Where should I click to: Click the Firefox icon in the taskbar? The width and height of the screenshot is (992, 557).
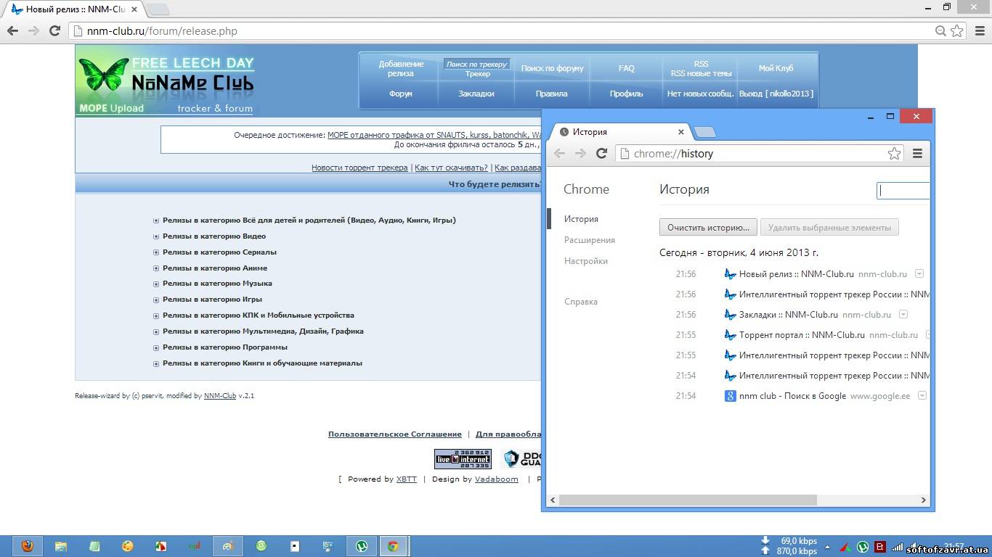click(x=27, y=546)
